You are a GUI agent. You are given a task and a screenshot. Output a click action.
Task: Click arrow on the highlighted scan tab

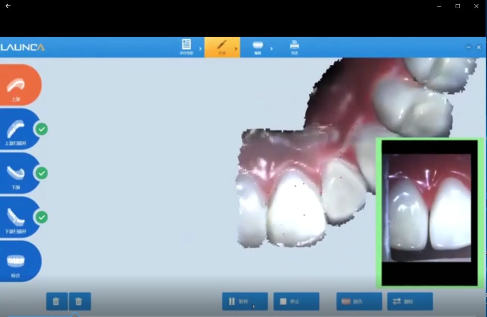click(x=235, y=48)
